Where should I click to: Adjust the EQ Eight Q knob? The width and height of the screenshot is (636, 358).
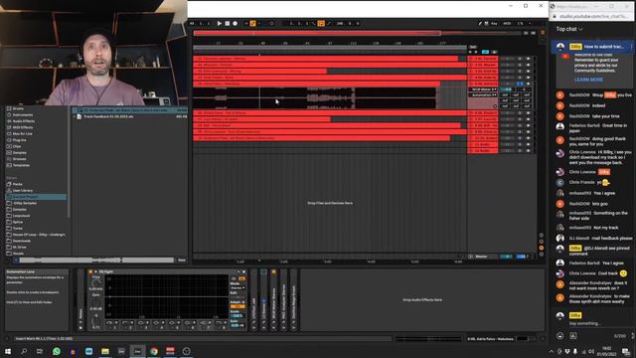point(96,321)
